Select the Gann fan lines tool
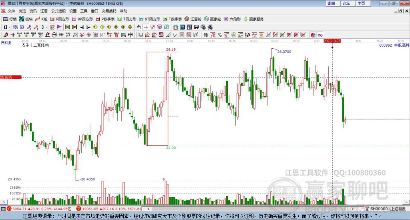This screenshot has height=220, width=410. coord(147,35)
